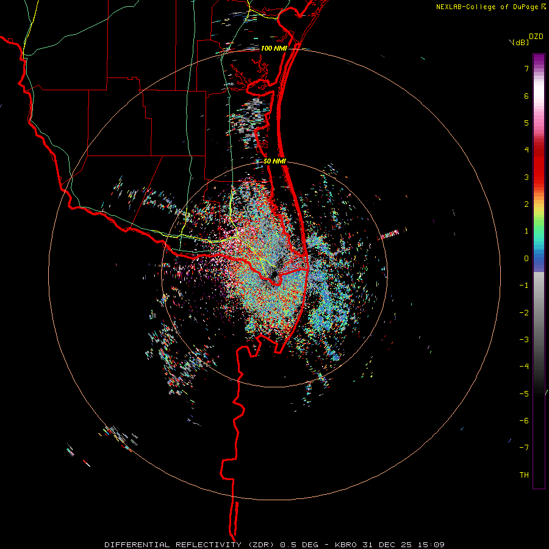Click the -1 value on the color scale
The width and height of the screenshot is (549, 549).
524,285
